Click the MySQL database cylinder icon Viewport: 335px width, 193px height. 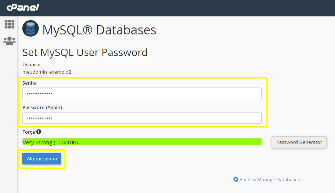point(30,28)
